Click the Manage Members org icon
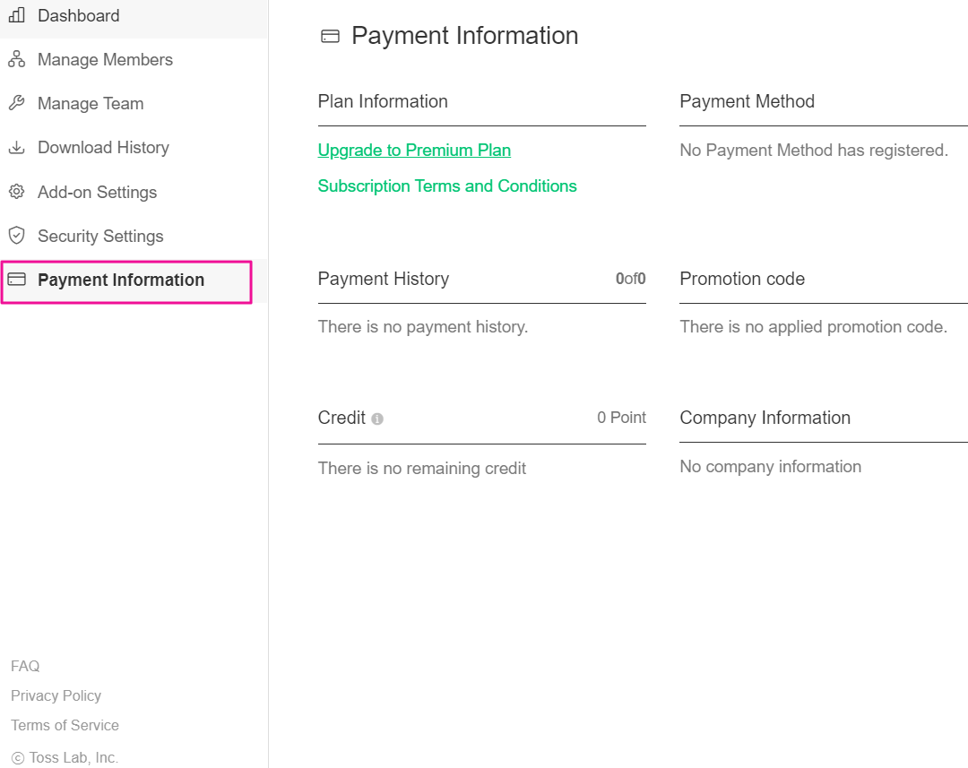 tap(16, 59)
